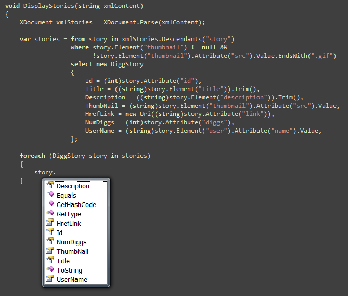The image size is (348, 296).
Task: Click "diggs" string literal
Action: coord(214,122)
